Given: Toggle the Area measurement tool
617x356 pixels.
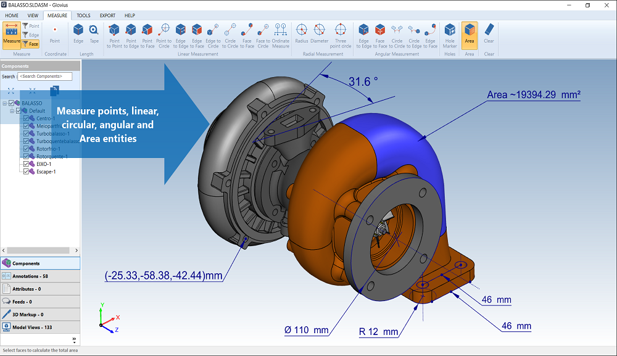Looking at the screenshot, I should [470, 35].
